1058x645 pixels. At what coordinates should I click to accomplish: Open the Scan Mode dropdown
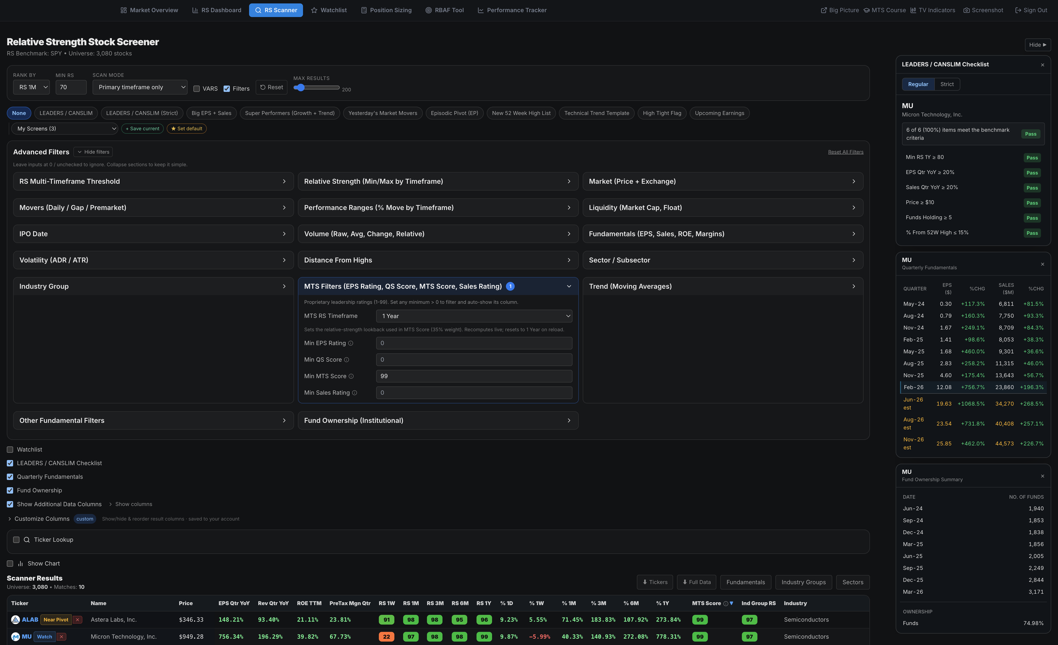click(x=140, y=87)
